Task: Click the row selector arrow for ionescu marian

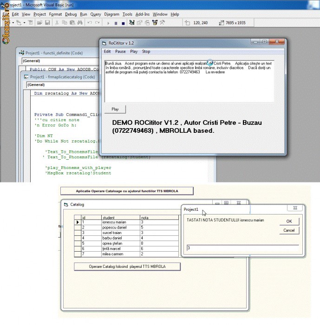Action: click(78, 222)
